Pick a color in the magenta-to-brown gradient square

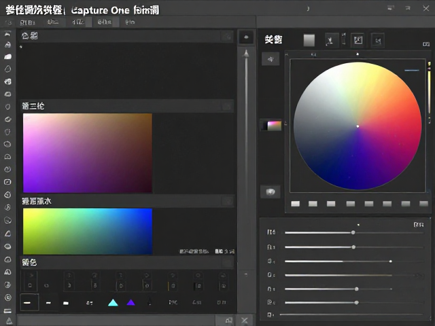(x=88, y=153)
